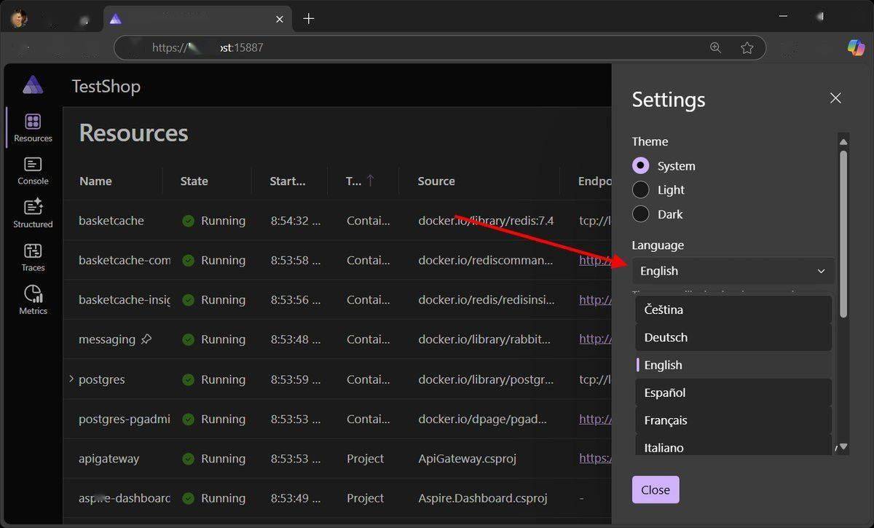Viewport: 874px width, 528px height.
Task: Collapse the Language dropdown showing English
Action: point(733,271)
